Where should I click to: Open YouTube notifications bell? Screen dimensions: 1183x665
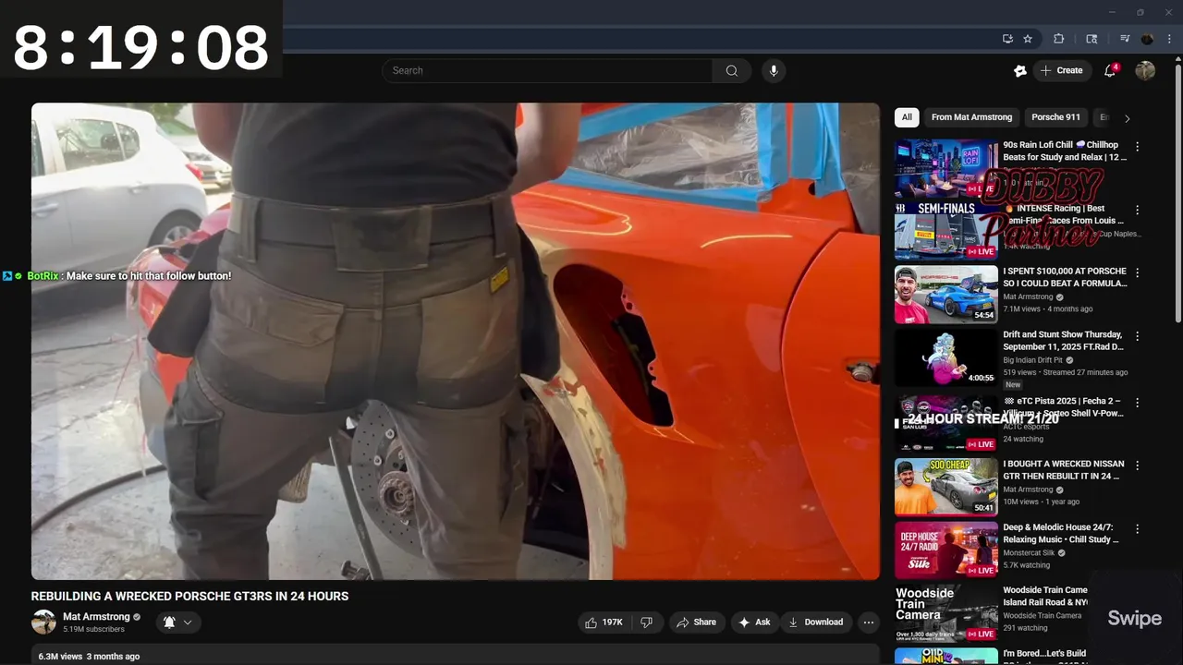pyautogui.click(x=1111, y=70)
